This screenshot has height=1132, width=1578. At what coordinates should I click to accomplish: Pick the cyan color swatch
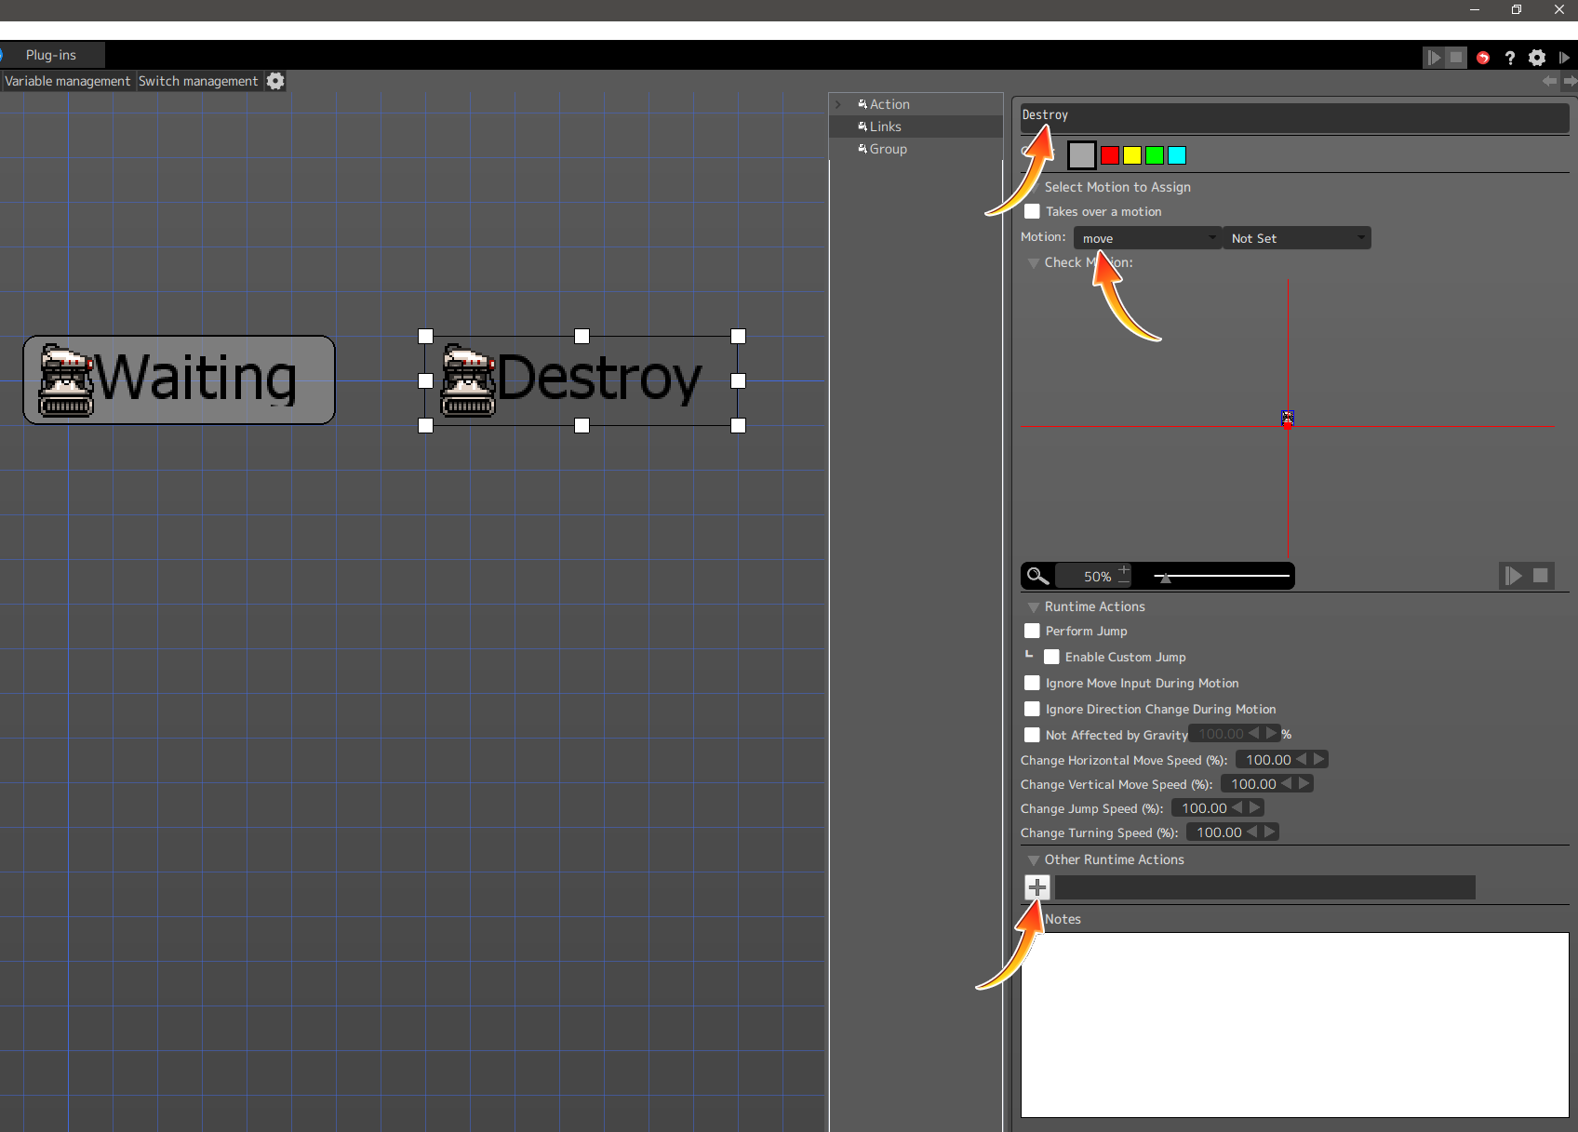pyautogui.click(x=1177, y=155)
